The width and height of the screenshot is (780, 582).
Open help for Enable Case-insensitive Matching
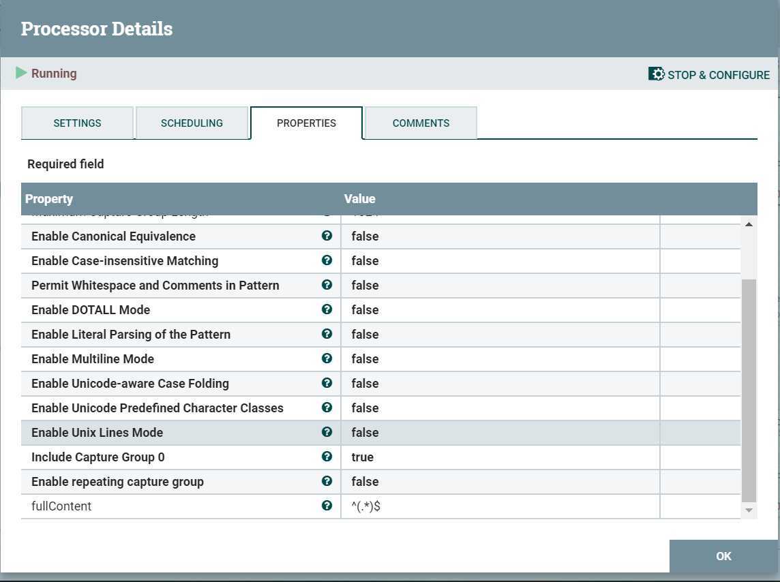[327, 260]
